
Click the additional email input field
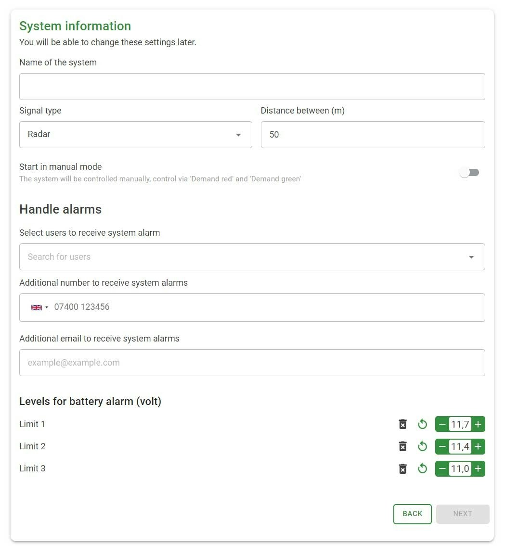click(x=252, y=363)
